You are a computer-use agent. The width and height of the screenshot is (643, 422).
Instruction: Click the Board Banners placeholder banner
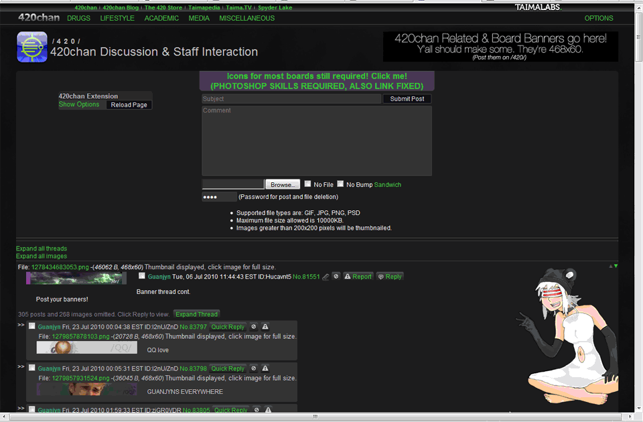[x=500, y=47]
